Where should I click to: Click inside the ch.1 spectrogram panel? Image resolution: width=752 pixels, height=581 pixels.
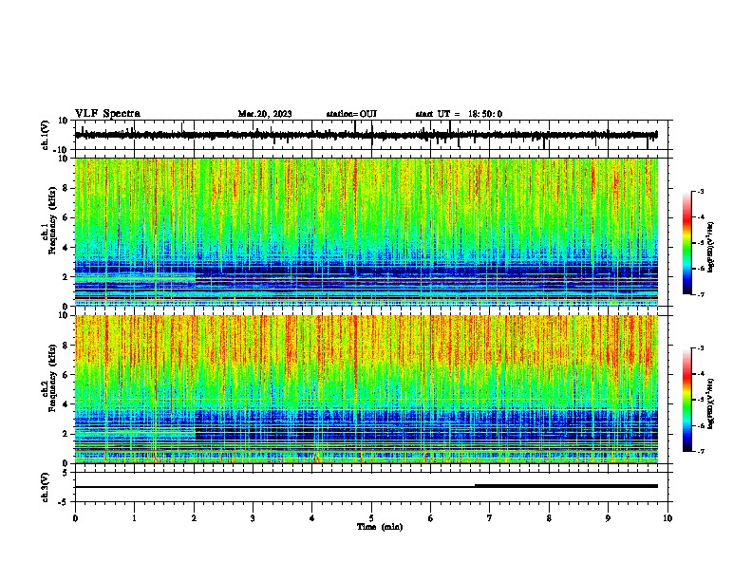coord(367,232)
